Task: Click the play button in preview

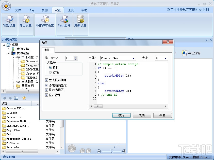Action: click(72, 148)
